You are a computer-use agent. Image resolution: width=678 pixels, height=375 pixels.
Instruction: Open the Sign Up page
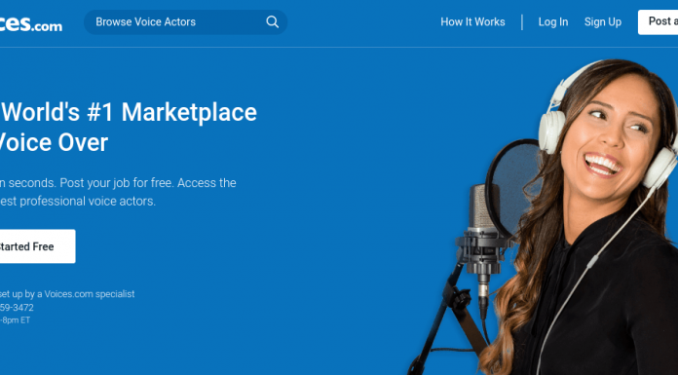[x=603, y=22]
